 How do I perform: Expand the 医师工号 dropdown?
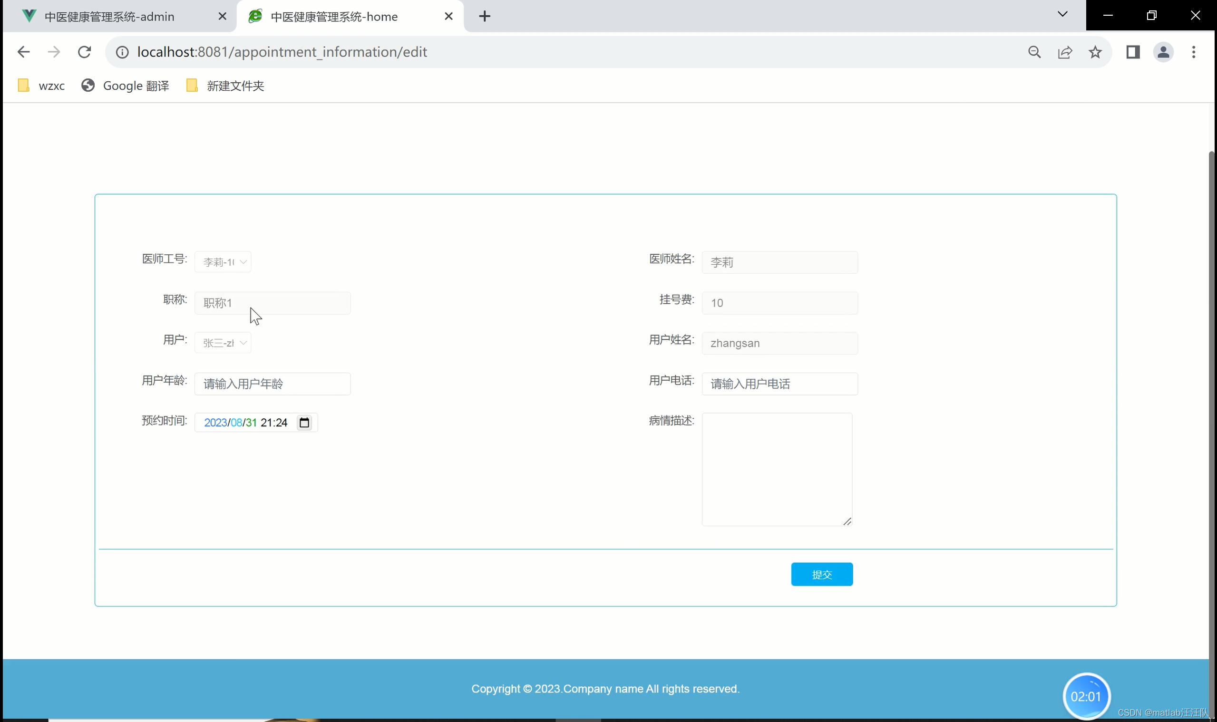click(x=223, y=262)
